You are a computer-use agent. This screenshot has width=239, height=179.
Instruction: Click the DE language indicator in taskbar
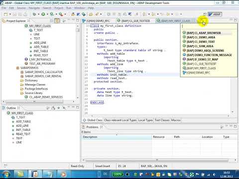point(105,174)
